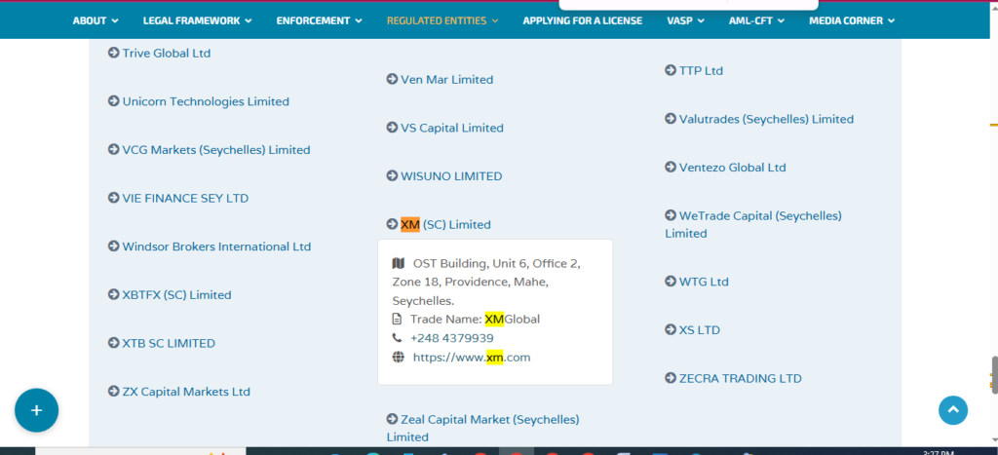
Task: Click arrow icon next to XM (SC) Limited
Action: [x=392, y=225]
